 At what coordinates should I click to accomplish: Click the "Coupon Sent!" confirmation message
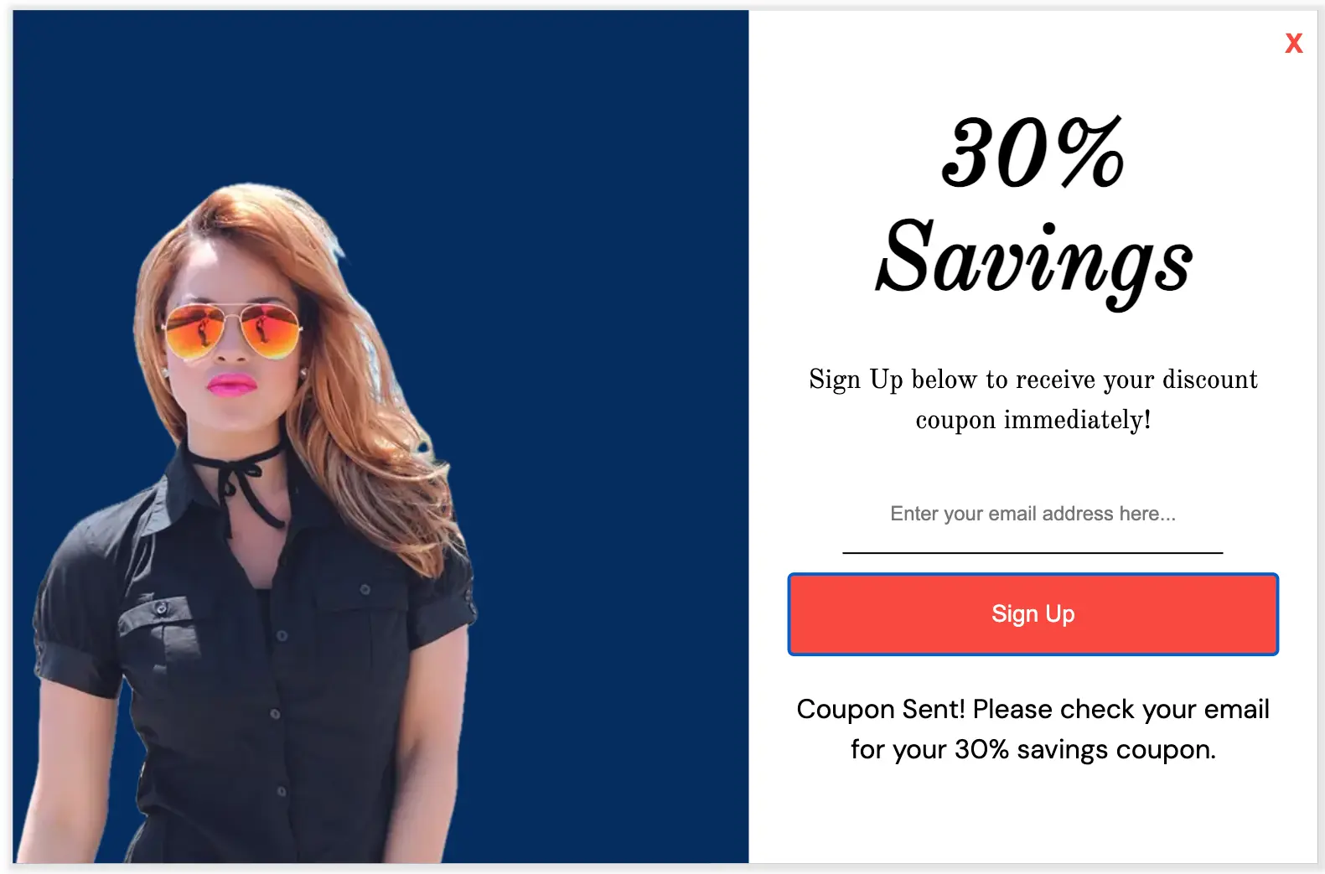[1033, 710]
